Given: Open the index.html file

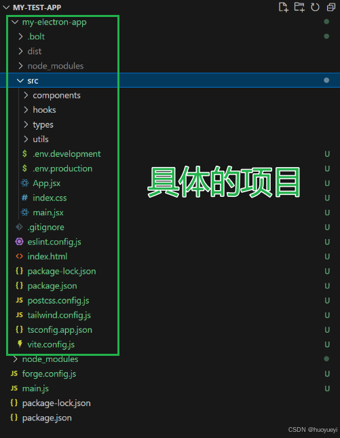Looking at the screenshot, I should tap(48, 256).
